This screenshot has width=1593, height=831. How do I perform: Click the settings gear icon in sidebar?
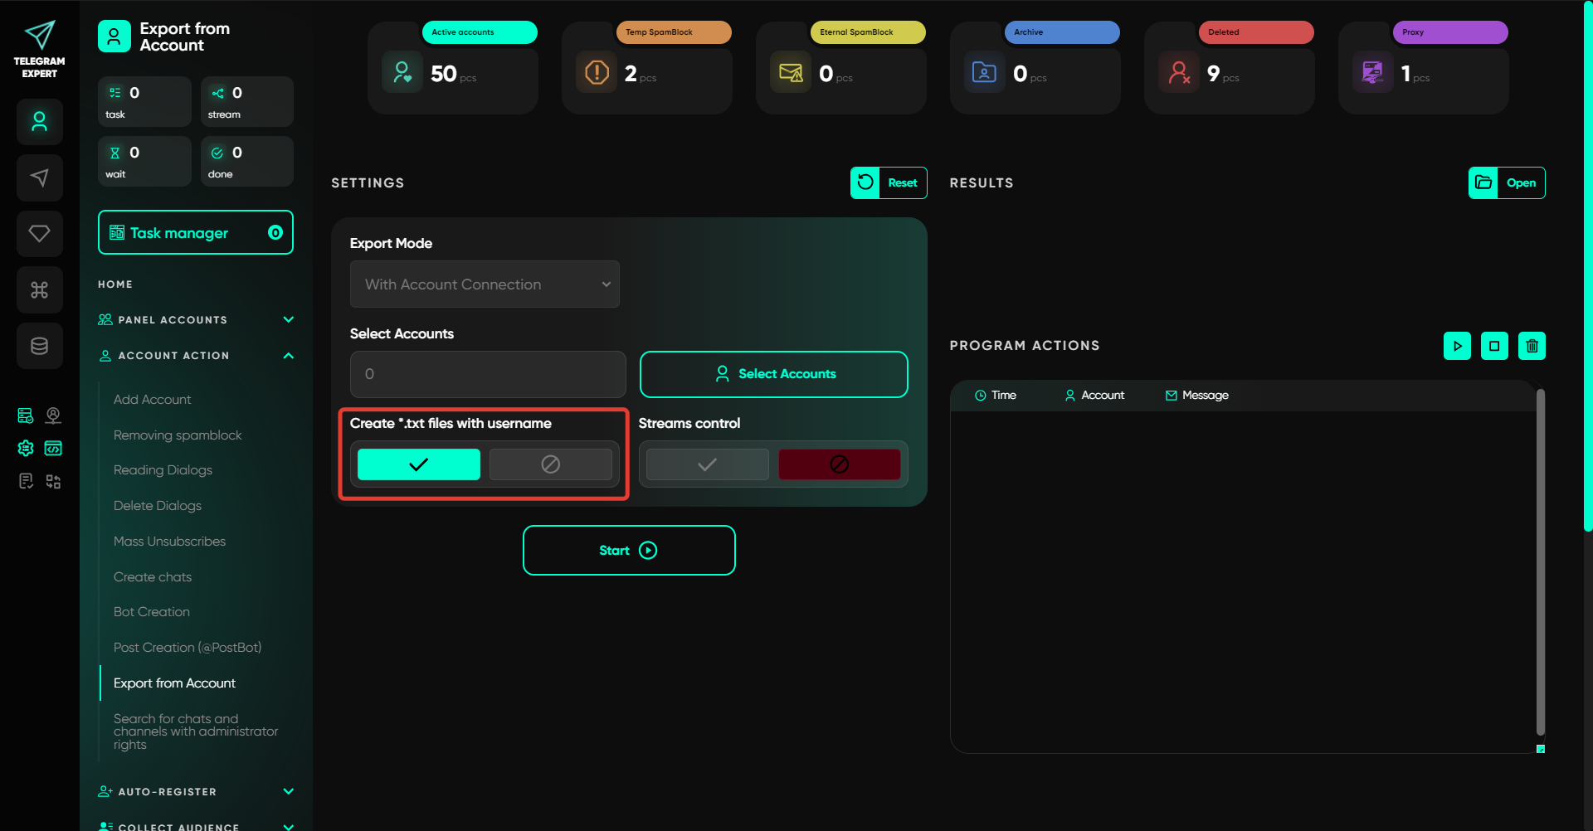[26, 449]
